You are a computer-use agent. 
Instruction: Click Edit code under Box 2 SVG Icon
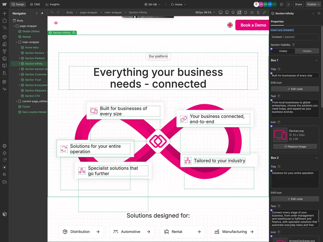(295, 199)
